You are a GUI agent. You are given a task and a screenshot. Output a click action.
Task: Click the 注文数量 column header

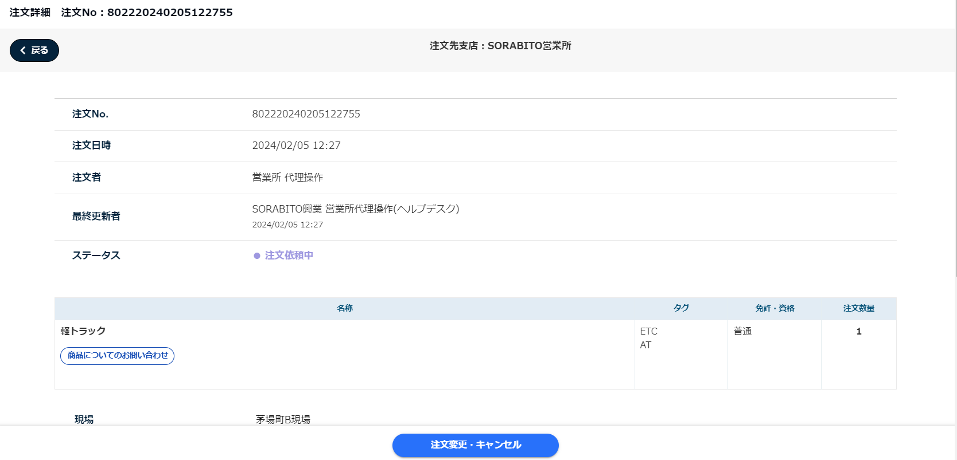click(858, 308)
